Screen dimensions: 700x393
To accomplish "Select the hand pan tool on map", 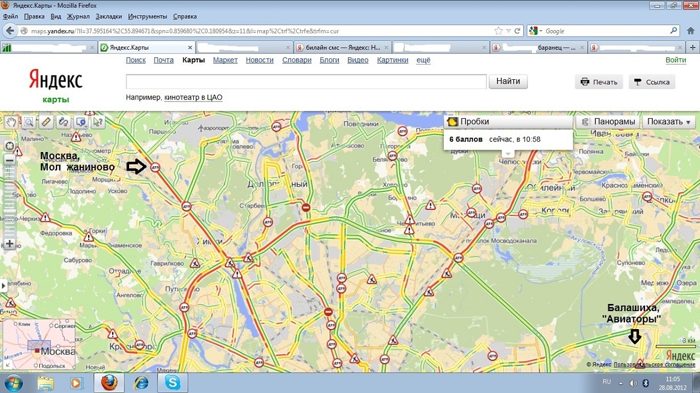I will (x=11, y=122).
